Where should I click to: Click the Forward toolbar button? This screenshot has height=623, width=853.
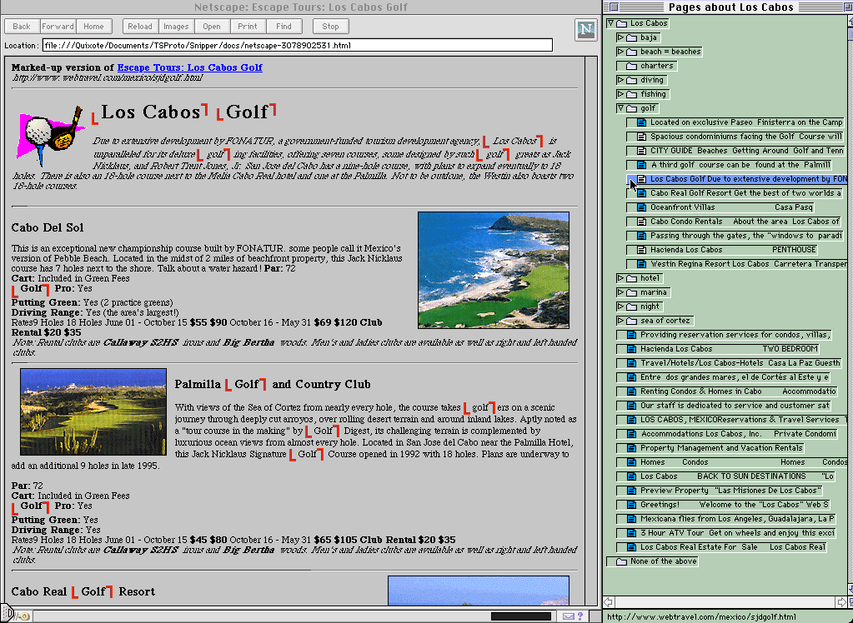click(58, 26)
